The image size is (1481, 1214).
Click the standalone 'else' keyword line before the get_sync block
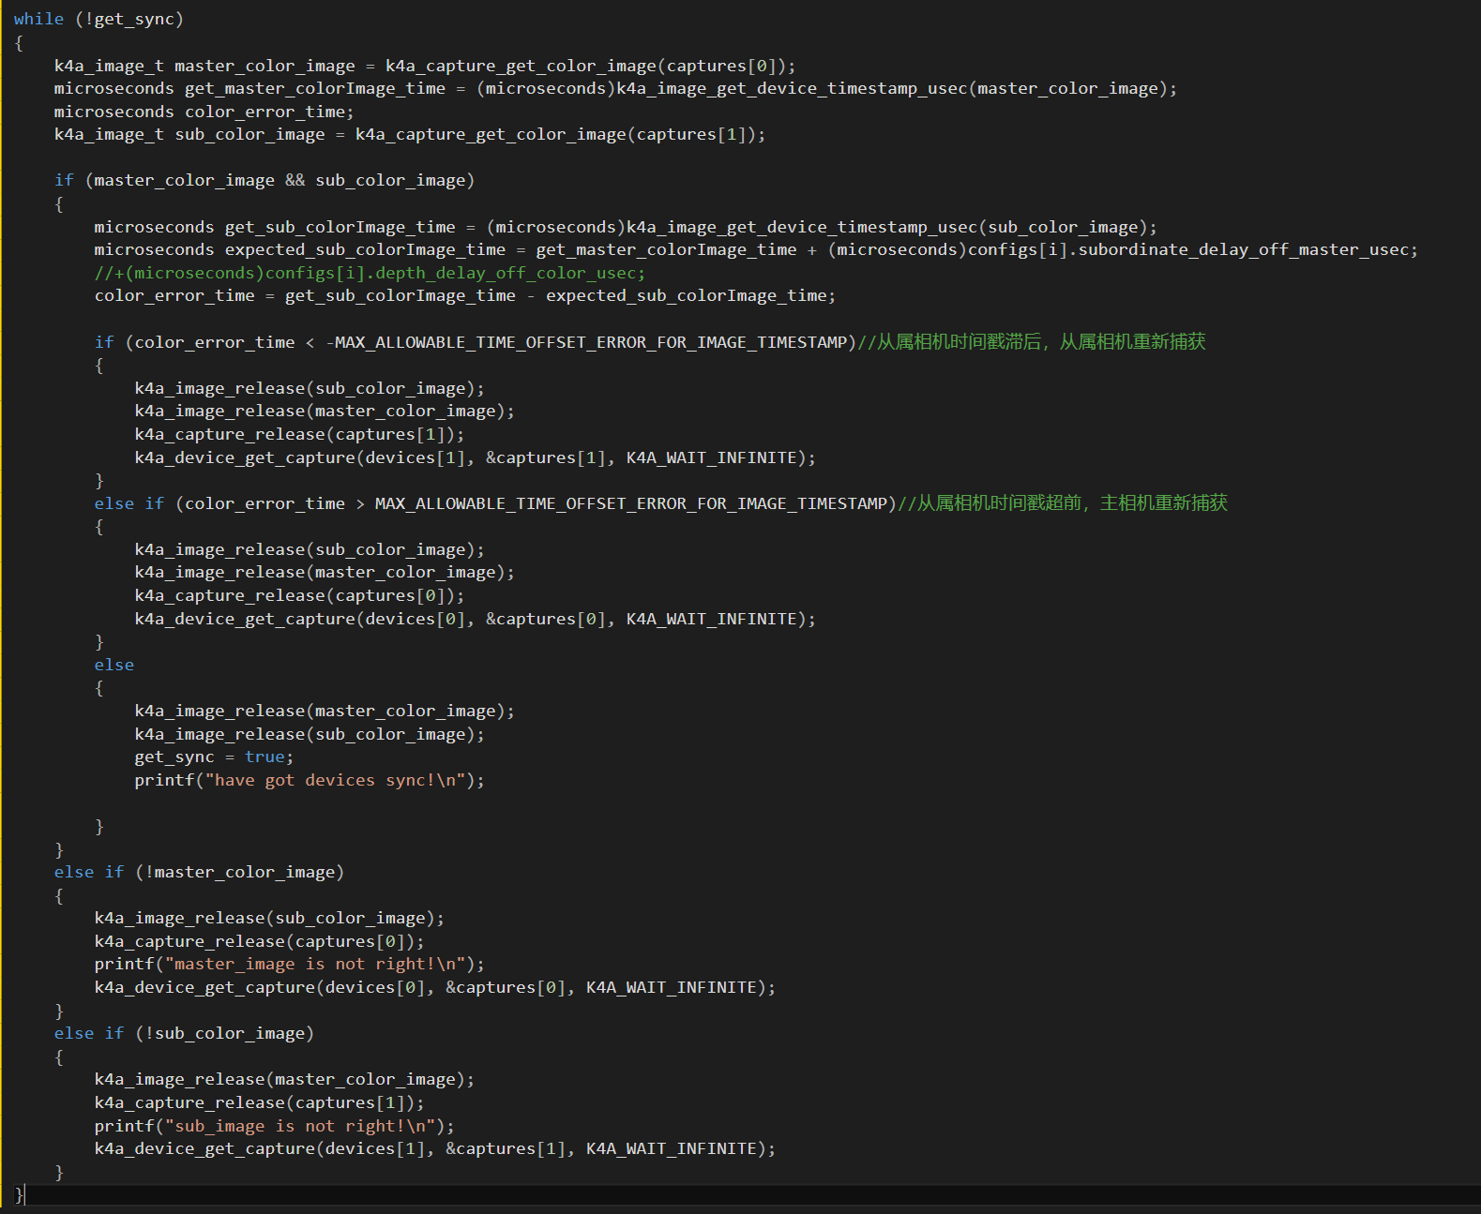click(x=114, y=665)
